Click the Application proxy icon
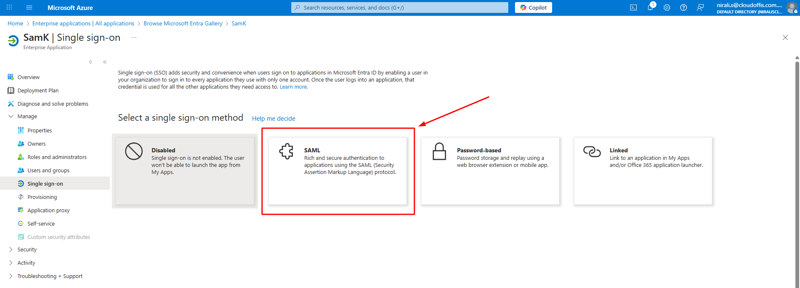 [21, 210]
